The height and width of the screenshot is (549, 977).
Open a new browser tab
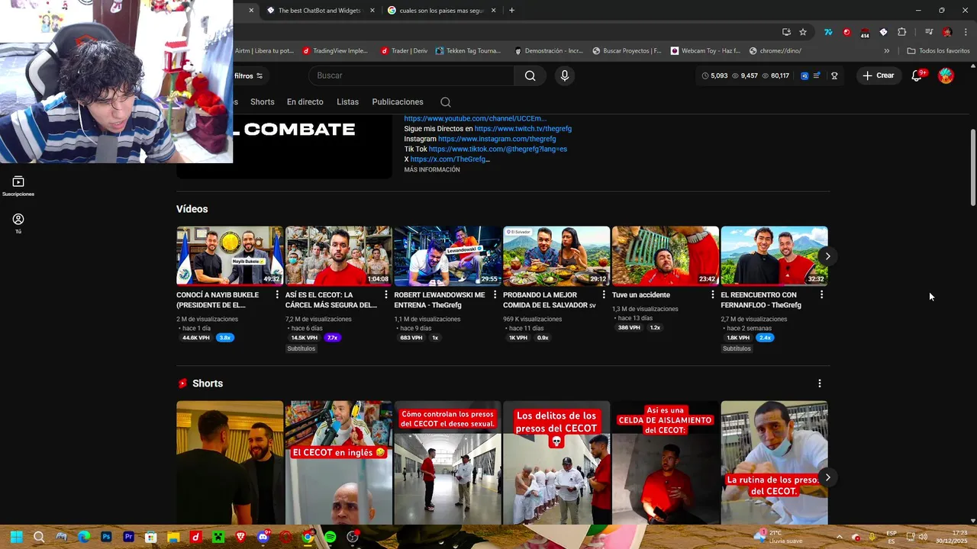coord(511,11)
